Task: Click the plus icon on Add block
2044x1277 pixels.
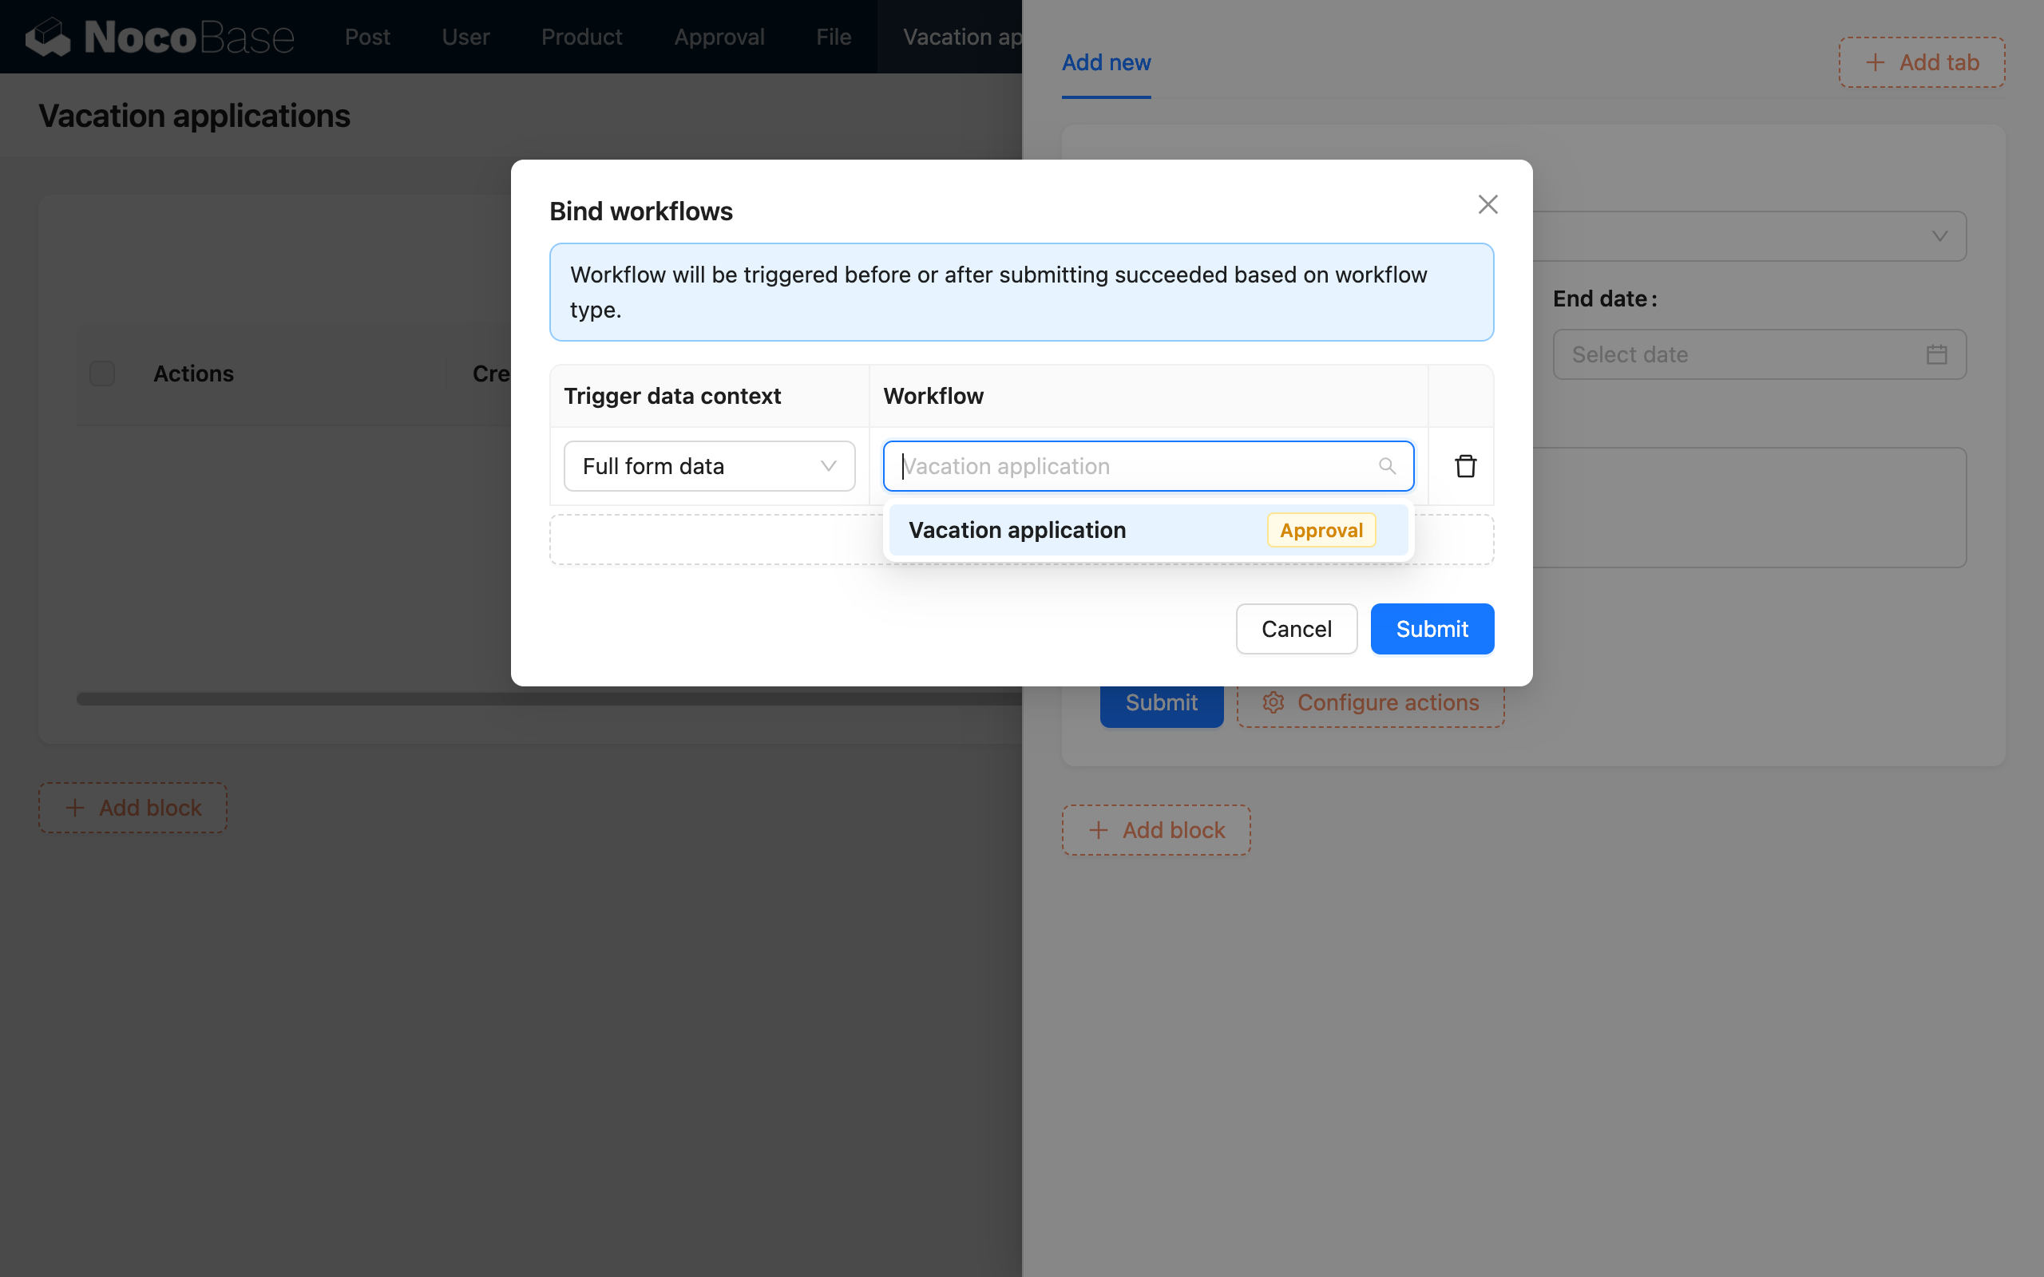Action: pyautogui.click(x=74, y=808)
